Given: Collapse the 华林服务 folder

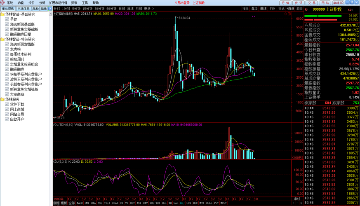Looking at the screenshot, I should click(x=2, y=99).
